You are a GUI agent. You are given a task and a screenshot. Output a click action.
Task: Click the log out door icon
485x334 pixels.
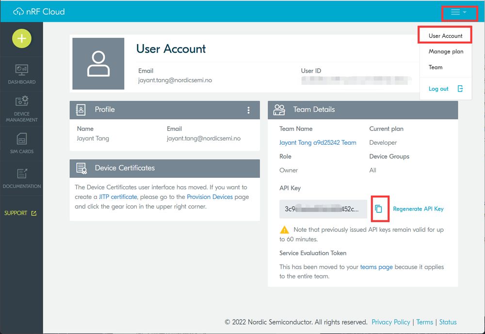point(460,89)
